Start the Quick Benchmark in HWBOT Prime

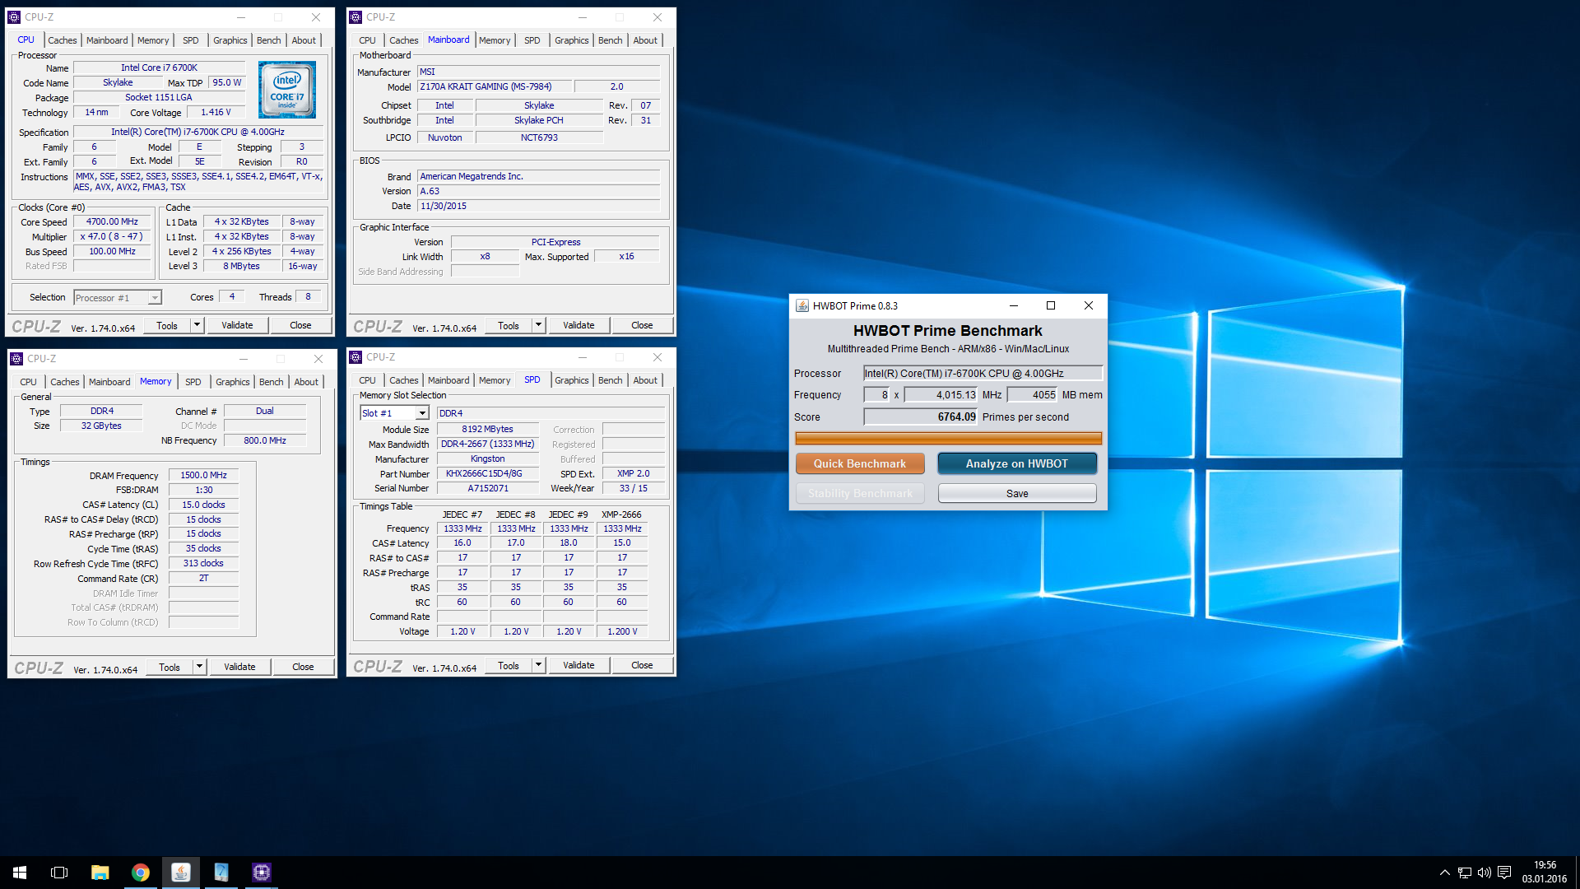860,463
